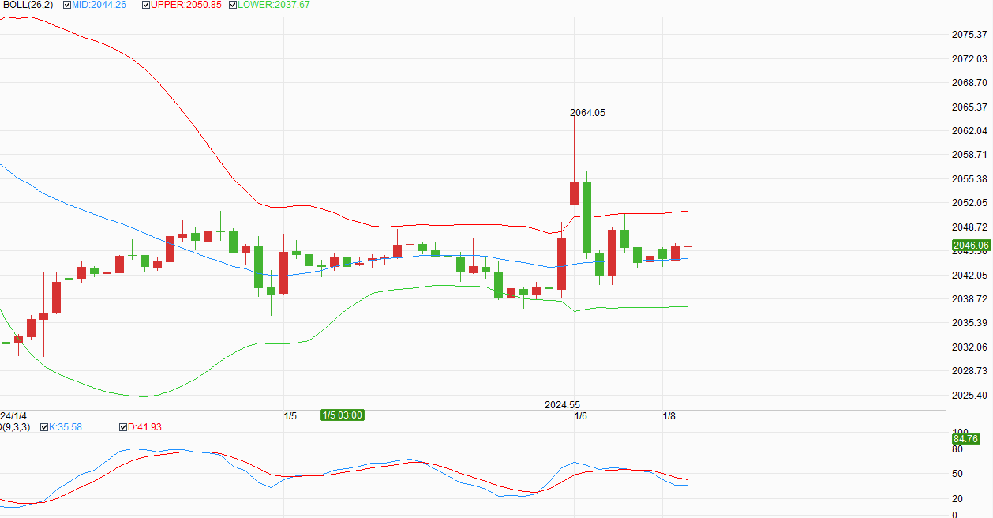Viewport: 993px width, 518px height.
Task: Uncheck the LOWER band checkbox
Action: 233,5
